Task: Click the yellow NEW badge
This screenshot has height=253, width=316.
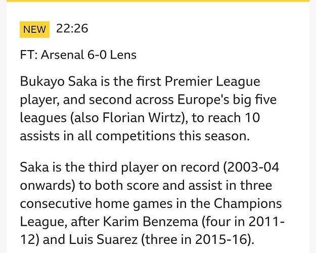Action: pos(34,29)
